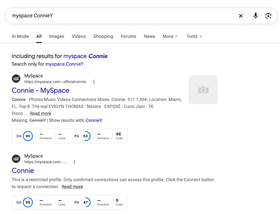Switch to Forums tab
Image resolution: width=280 pixels, height=214 pixels.
click(x=128, y=36)
